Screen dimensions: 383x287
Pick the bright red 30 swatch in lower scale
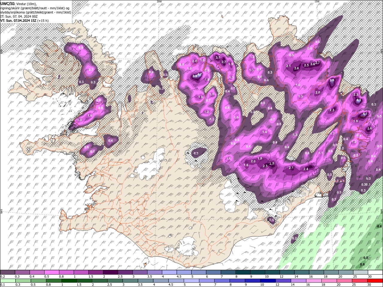click(x=375, y=281)
